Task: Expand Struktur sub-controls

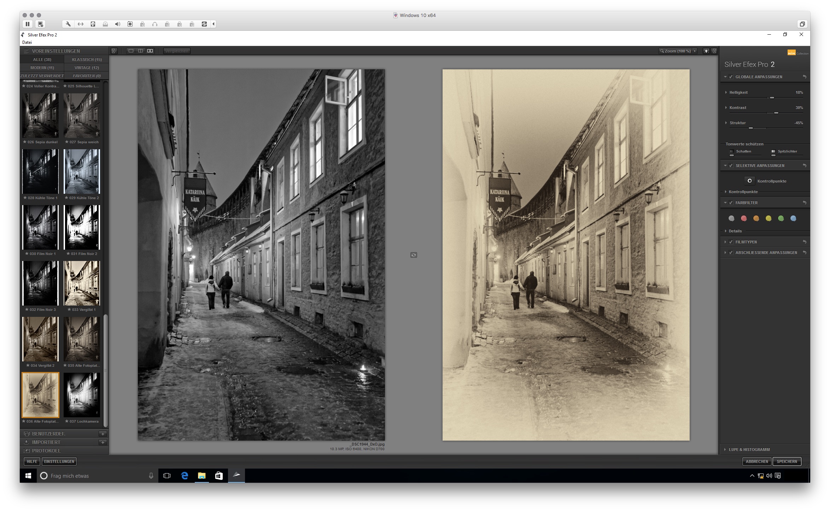Action: [726, 123]
